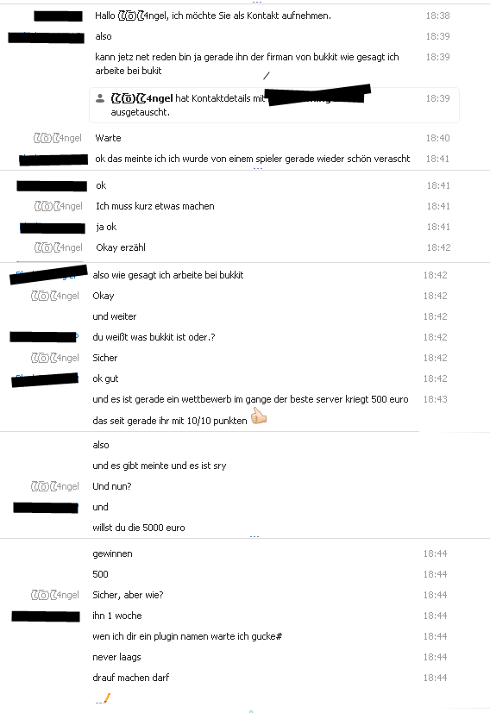
Task: Select sender name beside 'Sicher, aber wie?'
Action: click(x=55, y=595)
